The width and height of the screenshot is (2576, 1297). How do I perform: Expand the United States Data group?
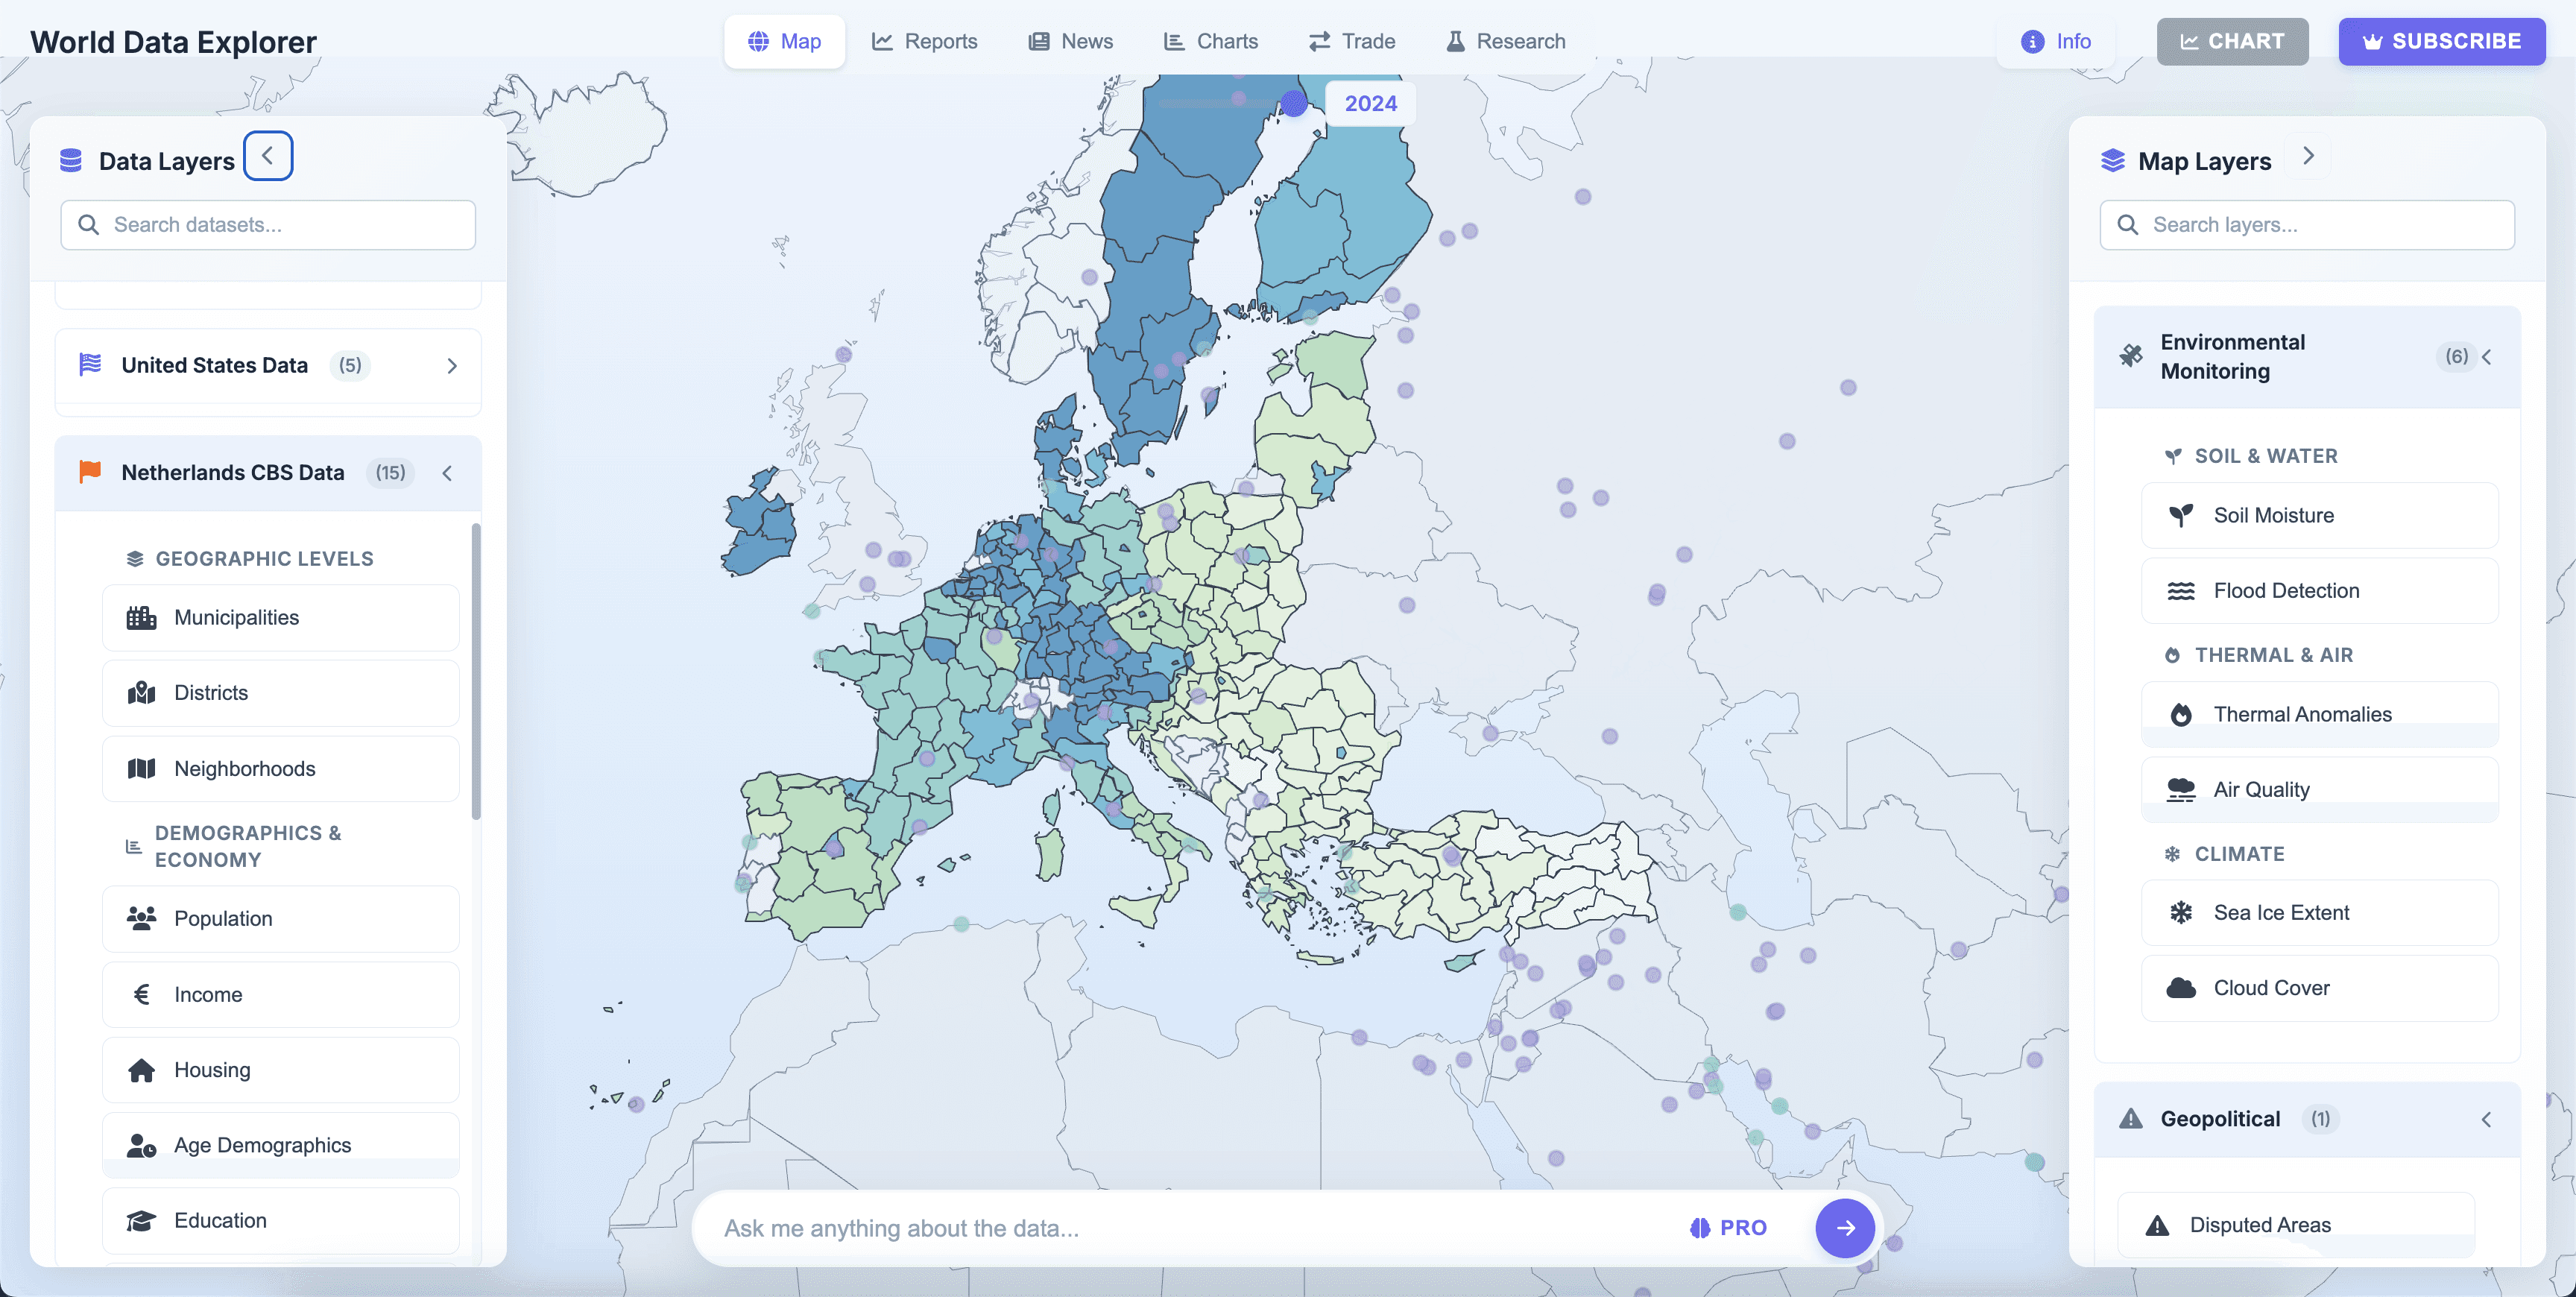pos(452,366)
